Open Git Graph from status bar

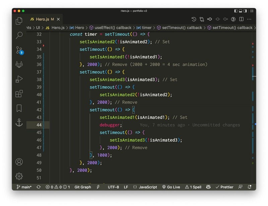[83, 187]
